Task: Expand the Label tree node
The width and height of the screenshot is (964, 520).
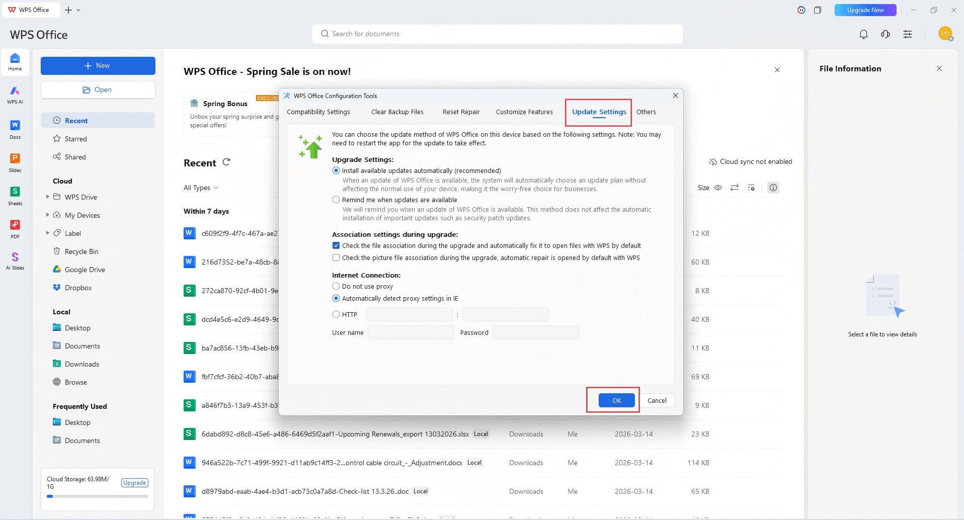Action: (x=47, y=233)
